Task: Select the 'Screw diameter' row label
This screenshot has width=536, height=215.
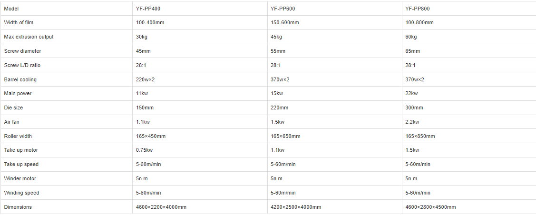Action: coord(22,51)
